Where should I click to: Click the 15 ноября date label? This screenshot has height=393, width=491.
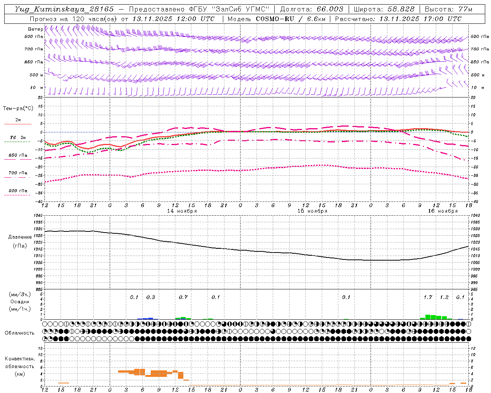point(312,211)
